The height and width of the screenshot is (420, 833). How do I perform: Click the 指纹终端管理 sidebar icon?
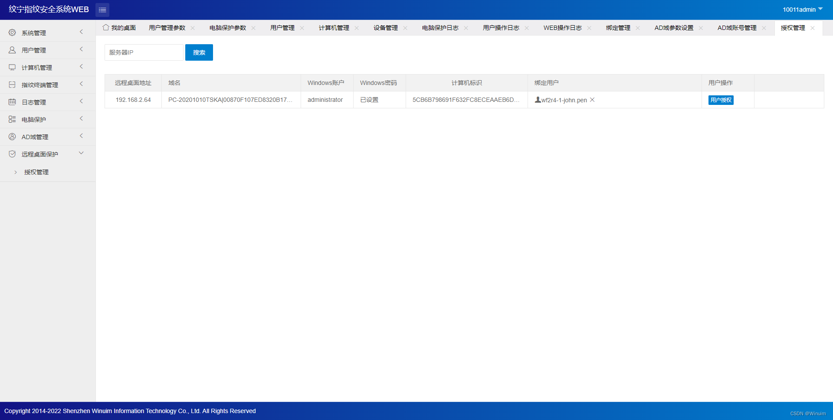(12, 85)
